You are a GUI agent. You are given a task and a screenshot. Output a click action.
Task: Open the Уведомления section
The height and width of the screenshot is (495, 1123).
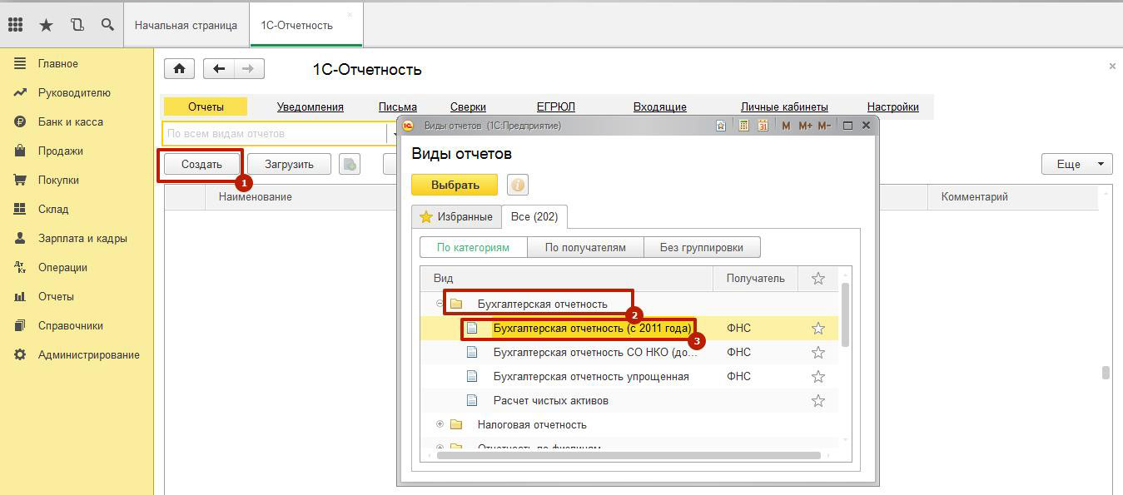[310, 106]
